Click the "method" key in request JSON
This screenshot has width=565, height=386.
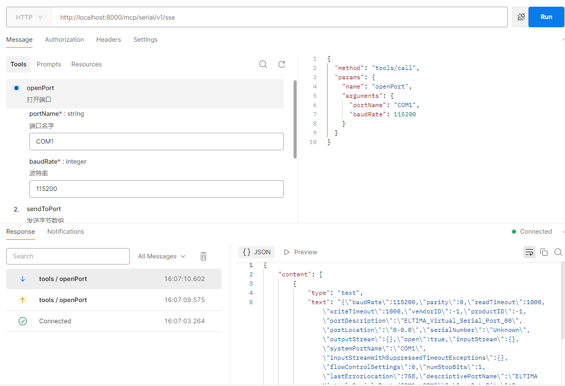click(x=349, y=68)
